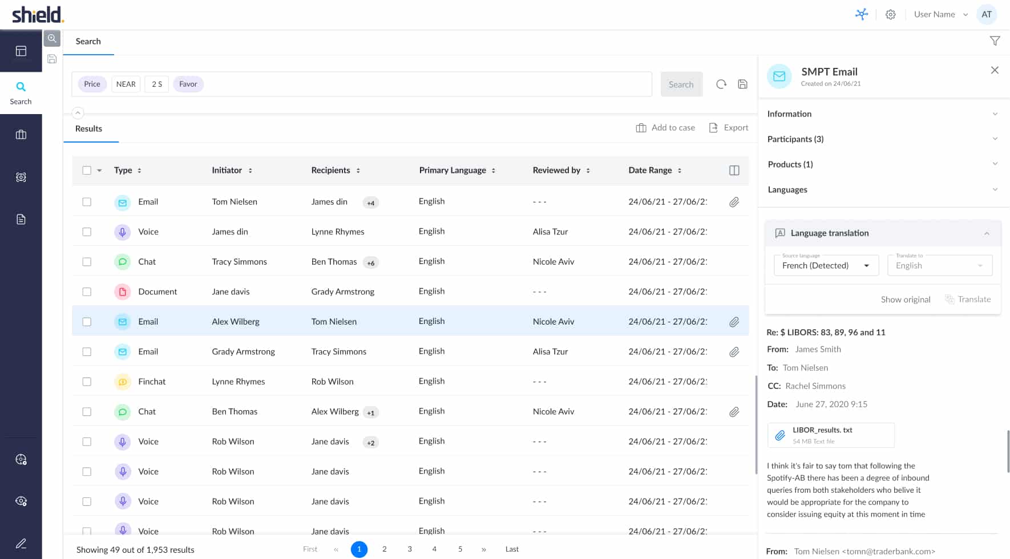Switch to the Results tab
This screenshot has width=1010, height=559.
[x=89, y=129]
